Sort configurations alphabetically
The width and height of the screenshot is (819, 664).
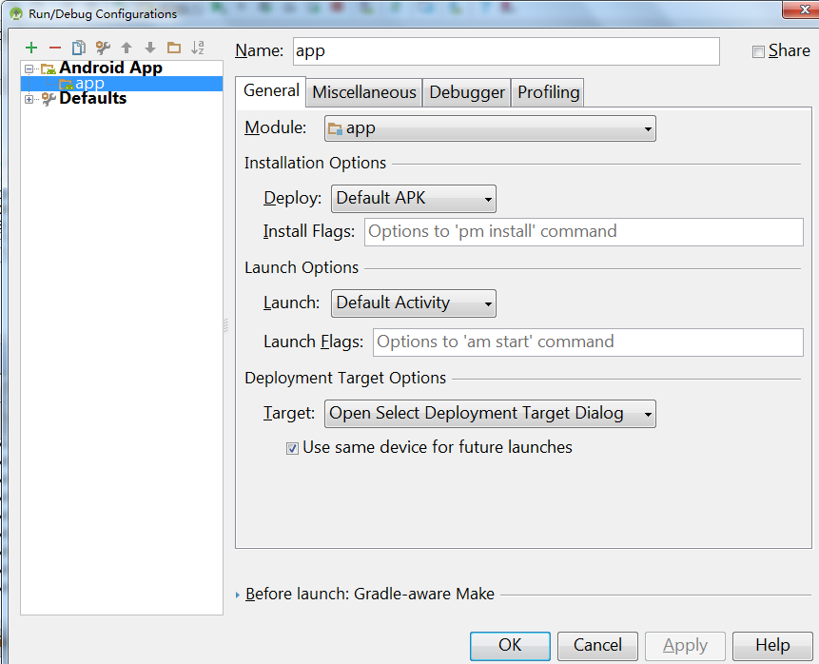(x=198, y=46)
